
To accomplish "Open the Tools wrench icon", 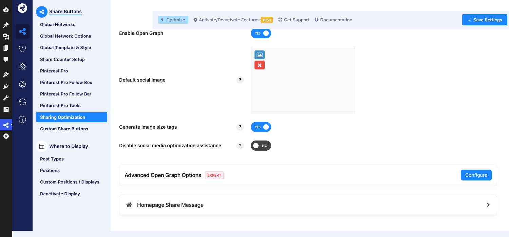I will coord(6,98).
